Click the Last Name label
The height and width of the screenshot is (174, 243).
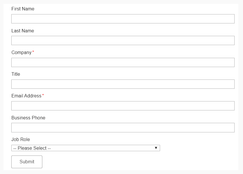click(23, 31)
